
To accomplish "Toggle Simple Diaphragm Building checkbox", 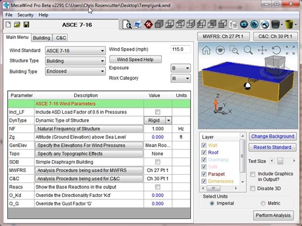I will (158, 162).
